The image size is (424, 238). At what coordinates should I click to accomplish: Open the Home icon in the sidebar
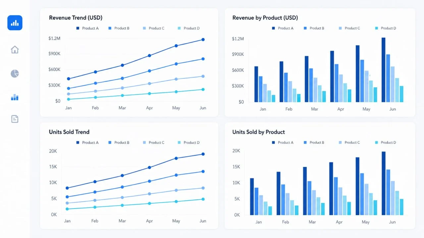pos(15,50)
